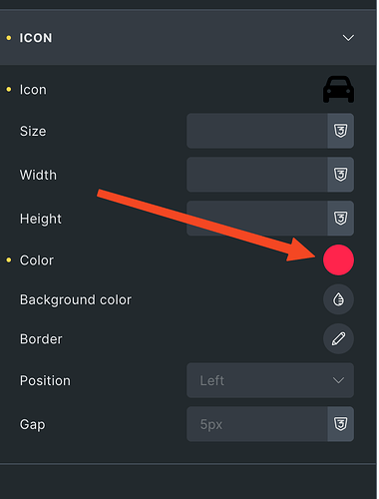Open the Position dropdown showing Left
Screen dimensions: 379x499
(x=270, y=380)
